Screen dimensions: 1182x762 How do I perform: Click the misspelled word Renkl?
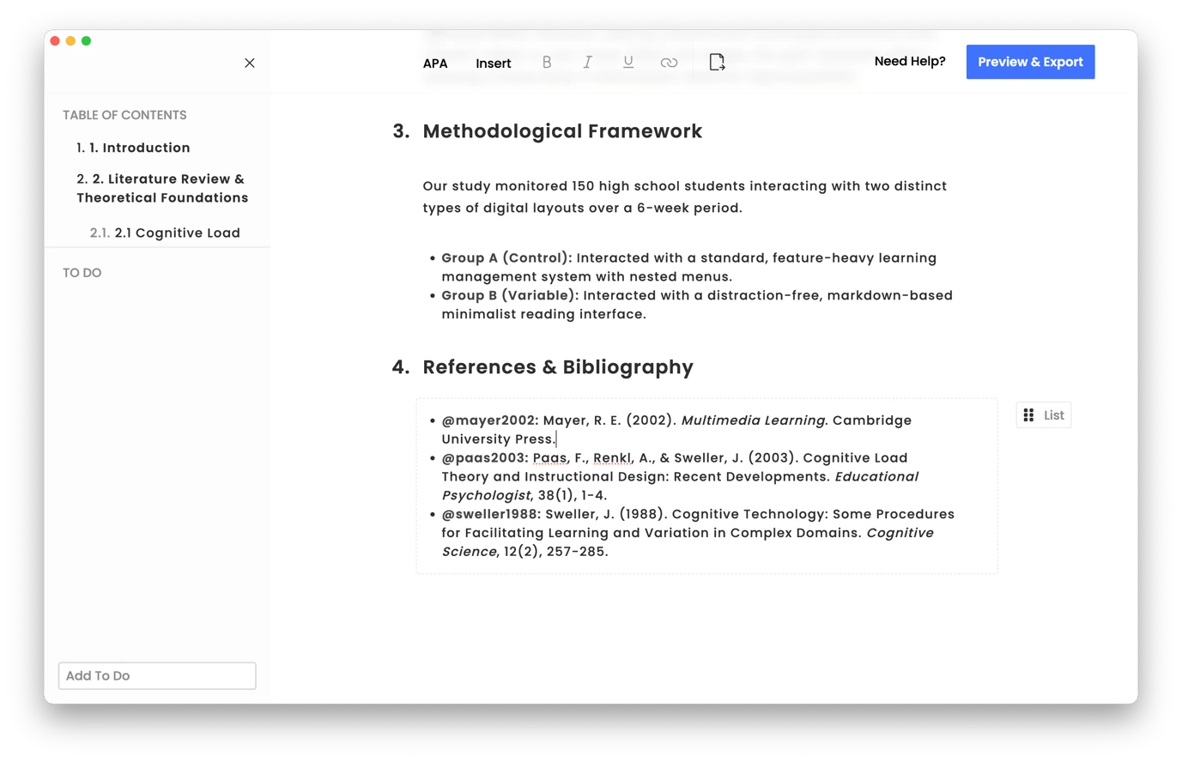[x=612, y=458]
